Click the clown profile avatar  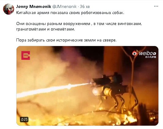9,9
